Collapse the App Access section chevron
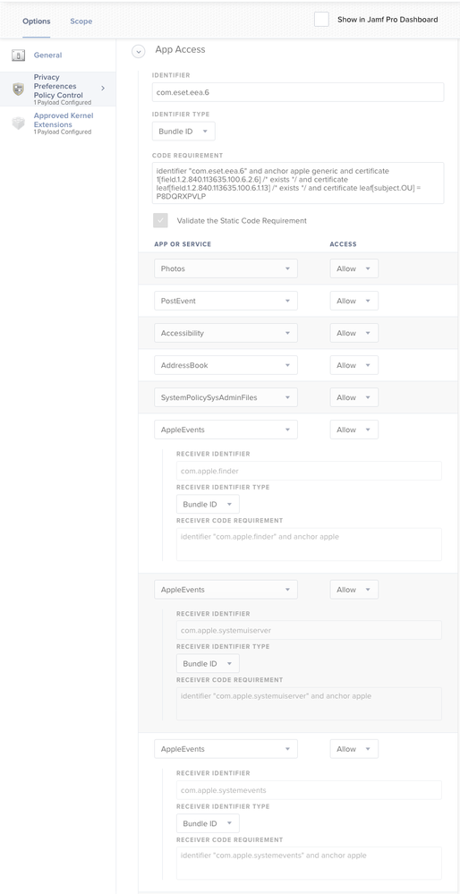The image size is (460, 894). point(138,51)
